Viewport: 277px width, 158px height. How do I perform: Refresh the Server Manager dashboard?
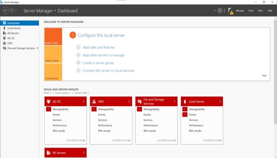point(220,10)
